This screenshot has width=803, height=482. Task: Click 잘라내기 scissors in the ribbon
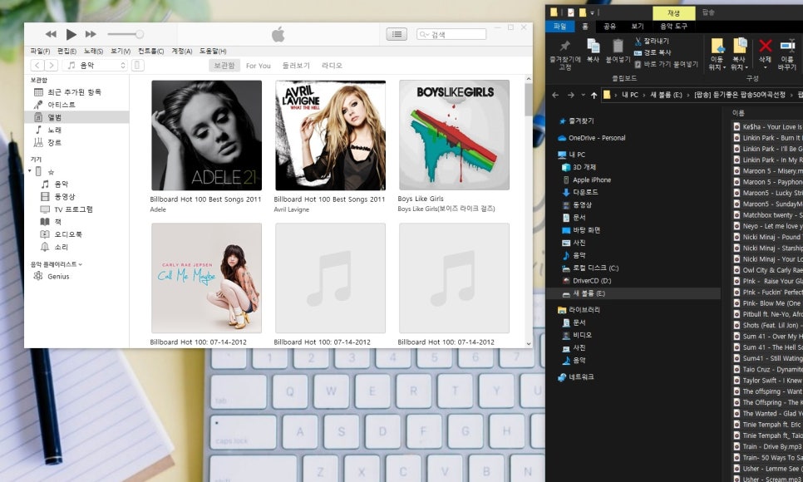click(652, 41)
